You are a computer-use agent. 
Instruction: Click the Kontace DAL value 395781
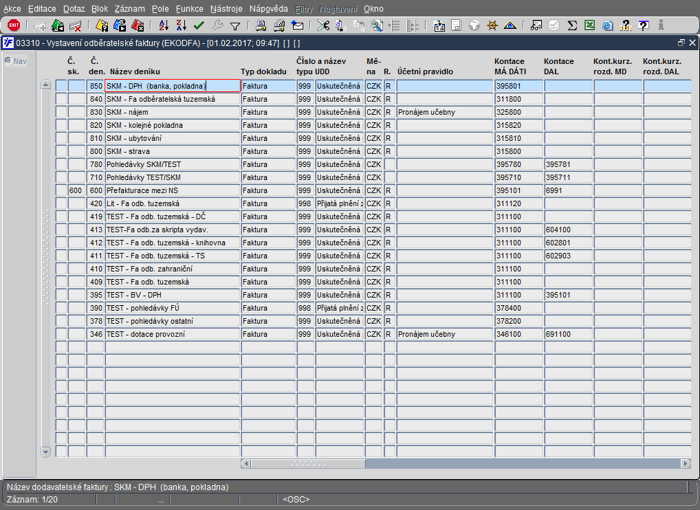coord(568,164)
